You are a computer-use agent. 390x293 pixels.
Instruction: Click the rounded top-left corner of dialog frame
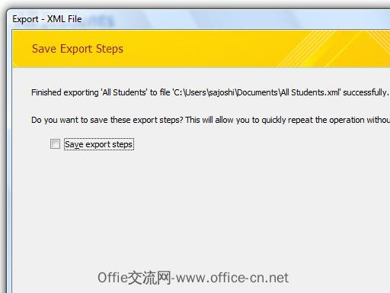click(9, 11)
